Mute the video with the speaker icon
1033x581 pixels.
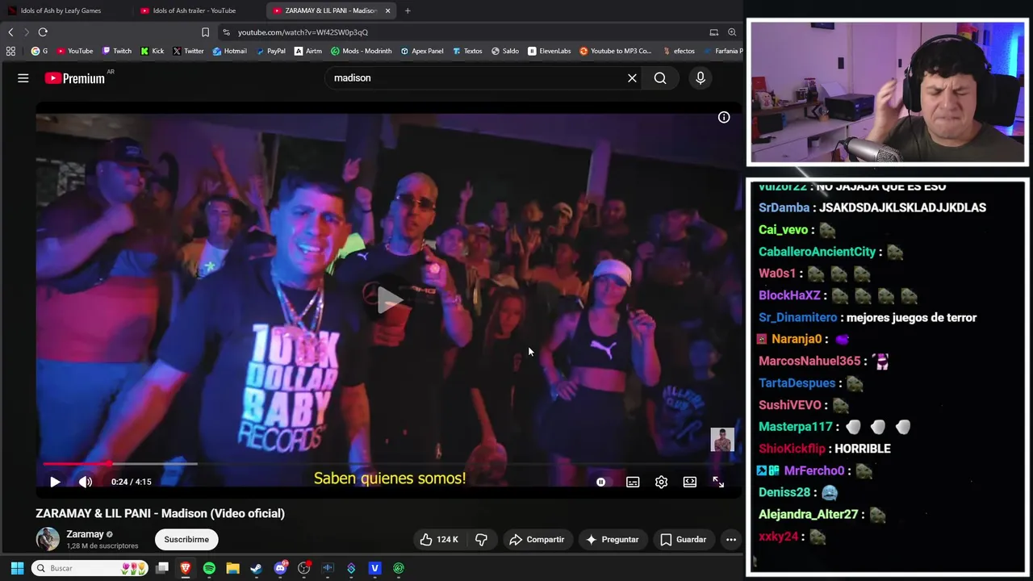pyautogui.click(x=86, y=482)
